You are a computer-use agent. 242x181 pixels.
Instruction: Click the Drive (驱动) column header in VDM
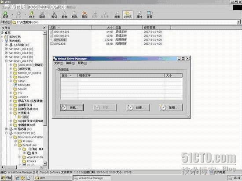69,75
